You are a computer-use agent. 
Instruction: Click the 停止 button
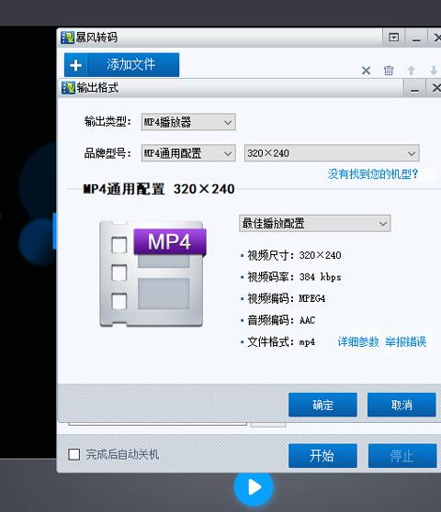pyautogui.click(x=402, y=455)
